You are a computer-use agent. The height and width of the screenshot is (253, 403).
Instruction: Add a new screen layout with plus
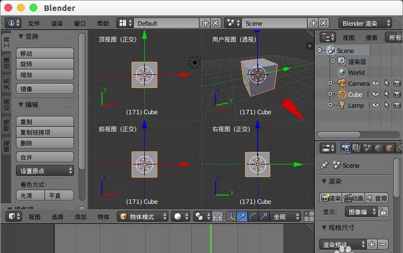tap(205, 23)
